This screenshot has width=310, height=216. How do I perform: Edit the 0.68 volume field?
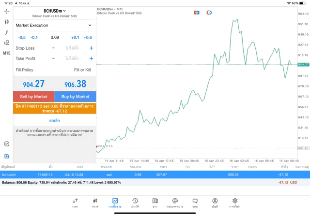tap(55, 37)
